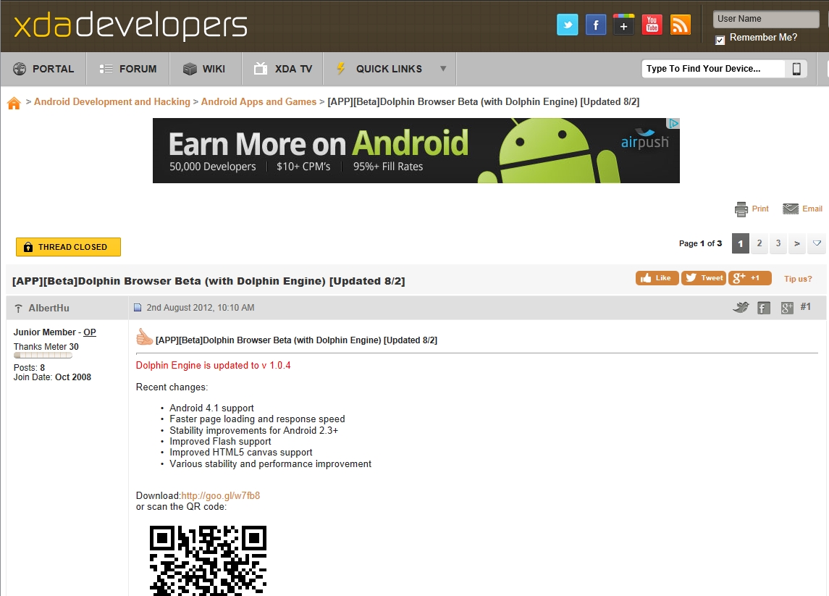829x596 pixels.
Task: Click the "Join Date: Oct 2008" text
Action: point(52,377)
